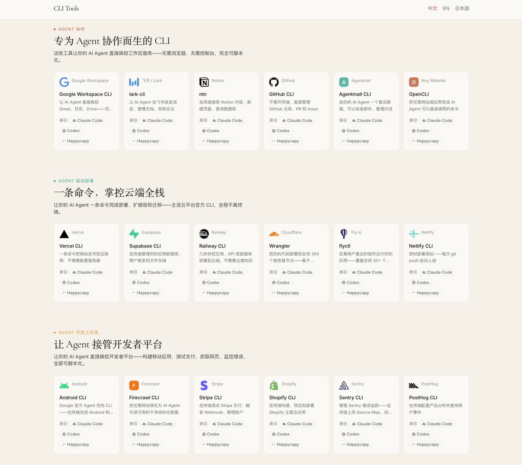Open the Railway CLI card title
The height and width of the screenshot is (465, 522).
[212, 246]
